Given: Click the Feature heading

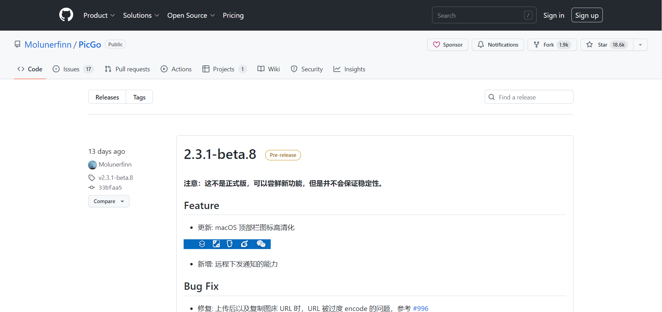Looking at the screenshot, I should tap(201, 206).
